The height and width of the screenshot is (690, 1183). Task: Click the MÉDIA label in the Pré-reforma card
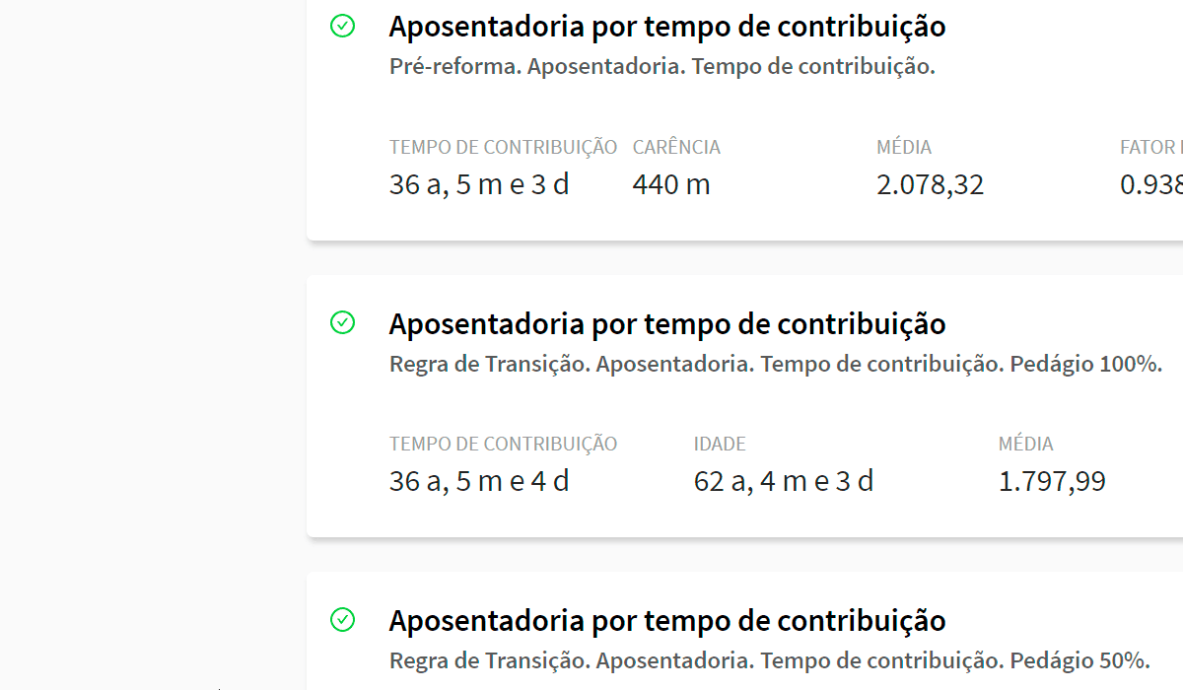(x=904, y=148)
